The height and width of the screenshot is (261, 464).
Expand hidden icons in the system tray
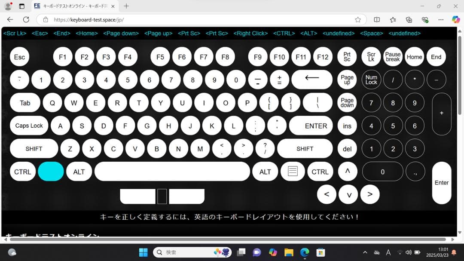pos(365,252)
